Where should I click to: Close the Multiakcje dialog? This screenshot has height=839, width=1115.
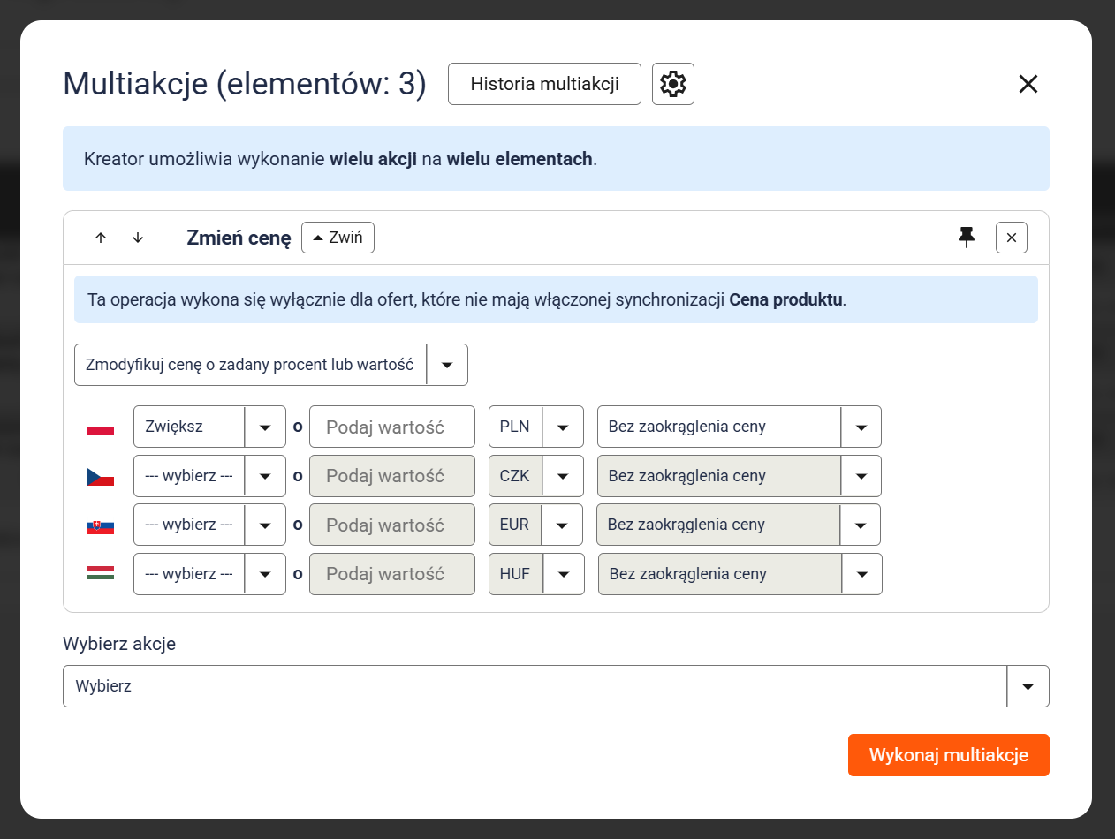1028,84
